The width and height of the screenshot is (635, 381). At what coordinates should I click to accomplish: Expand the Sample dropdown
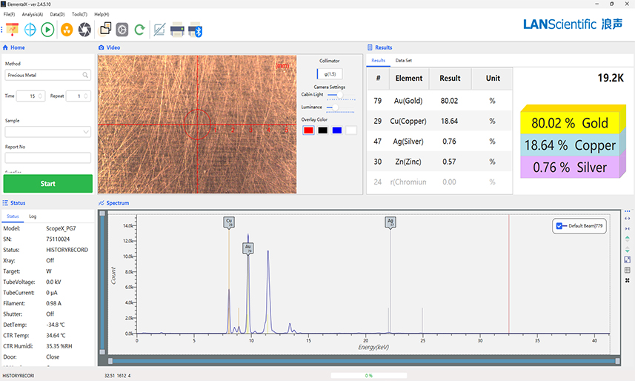pyautogui.click(x=86, y=132)
